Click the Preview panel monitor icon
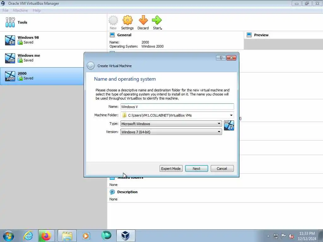The image size is (323, 242). tap(249, 35)
